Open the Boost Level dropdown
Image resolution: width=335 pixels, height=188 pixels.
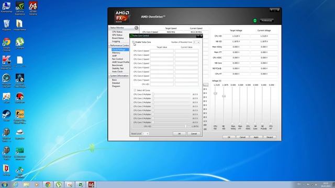(146, 134)
